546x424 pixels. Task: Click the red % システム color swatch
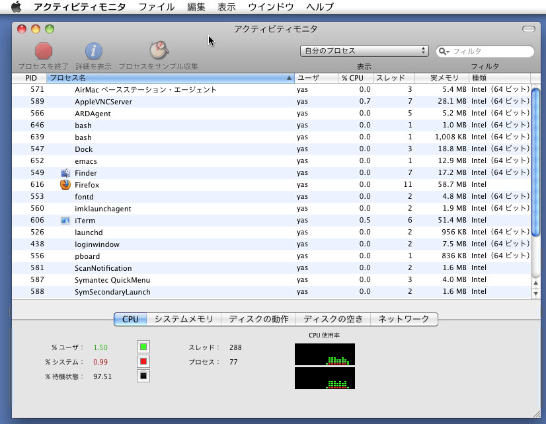click(x=143, y=361)
